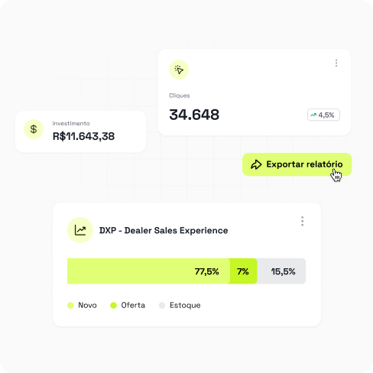Viewport: 373px width, 373px height.
Task: Click the Novo legend label
Action: tap(87, 305)
